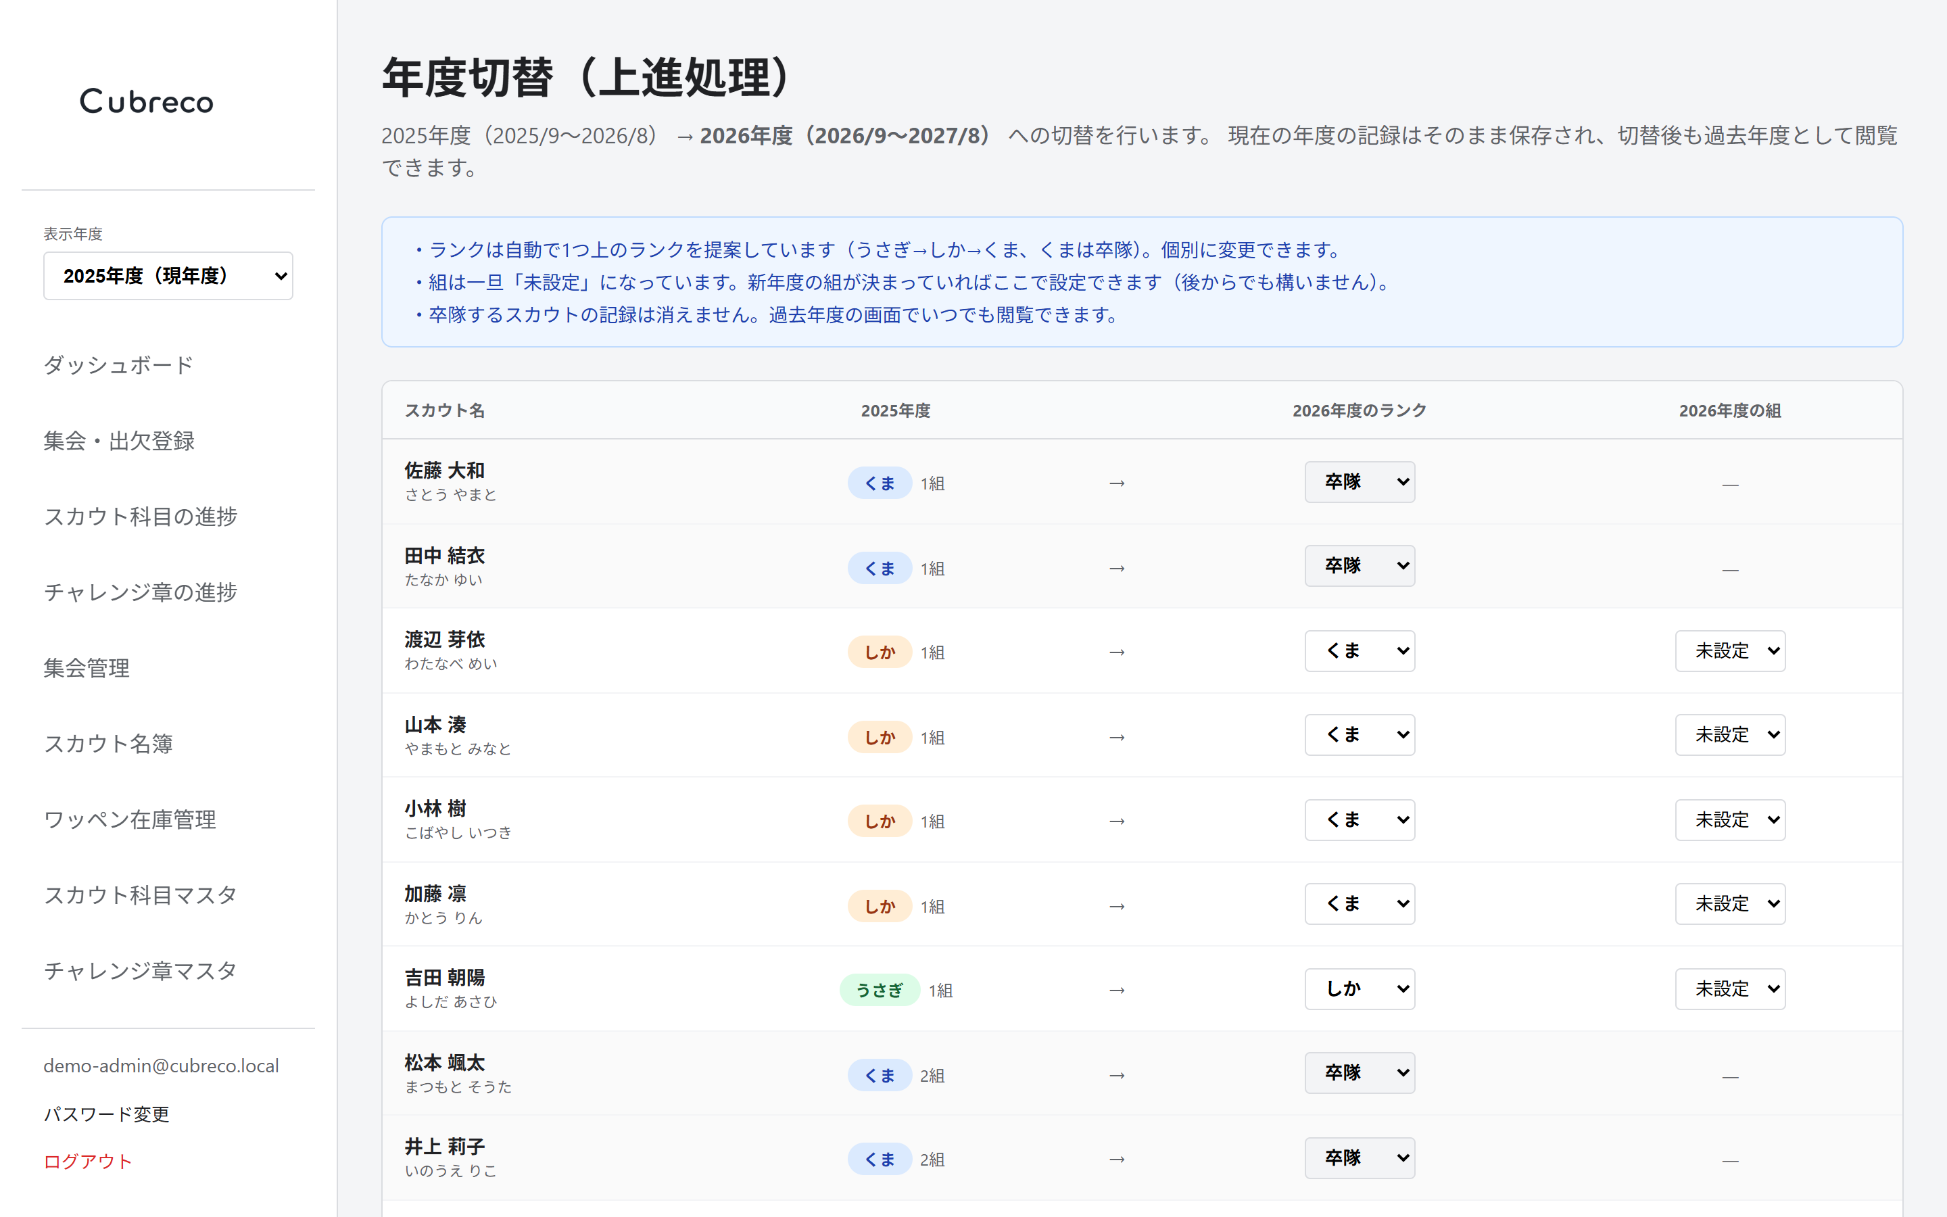
Task: Open 組 dropdown for 加藤 凛
Action: pyautogui.click(x=1730, y=904)
